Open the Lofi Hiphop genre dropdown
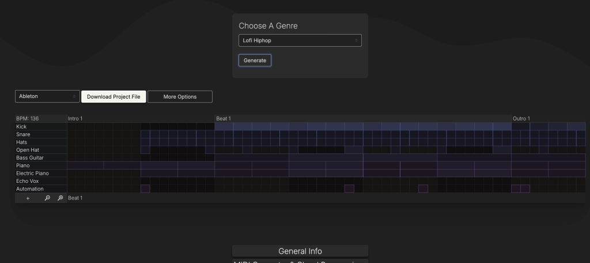 click(x=300, y=41)
